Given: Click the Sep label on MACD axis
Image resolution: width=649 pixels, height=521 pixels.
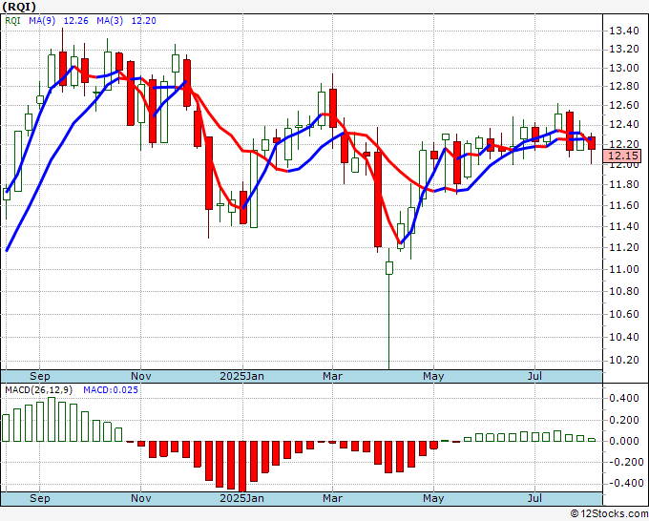Looking at the screenshot, I should point(40,498).
